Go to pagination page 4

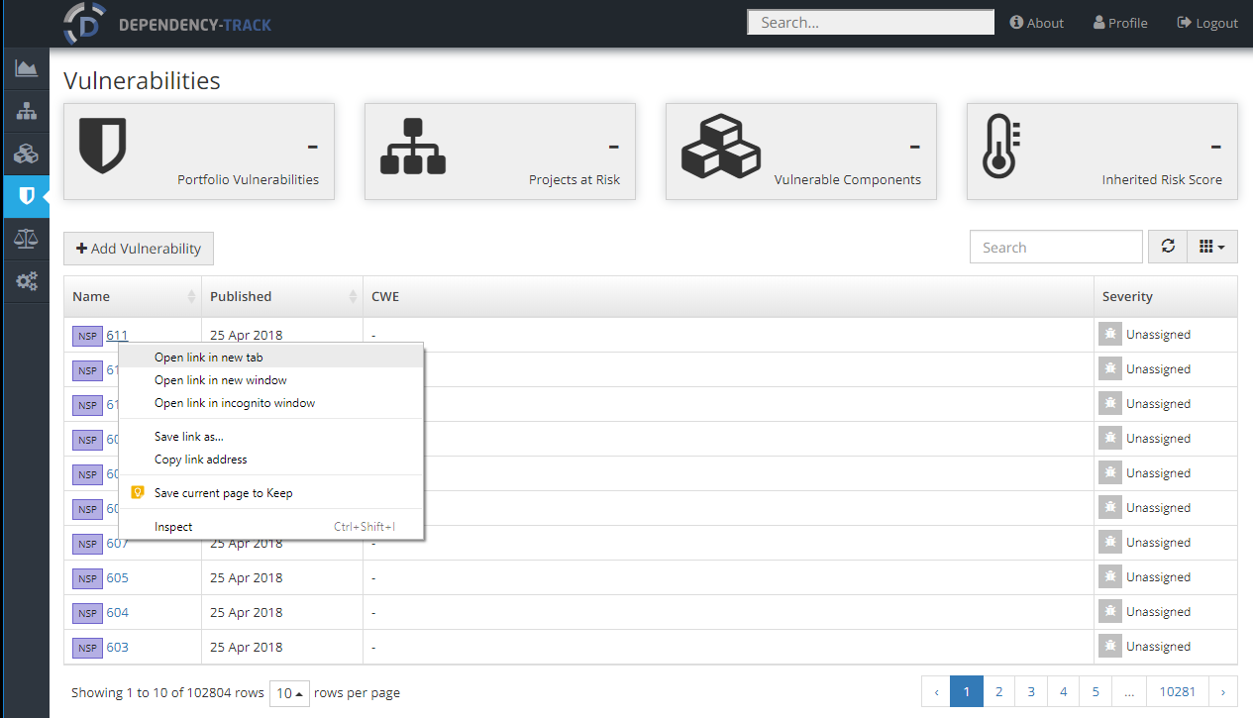[1063, 691]
